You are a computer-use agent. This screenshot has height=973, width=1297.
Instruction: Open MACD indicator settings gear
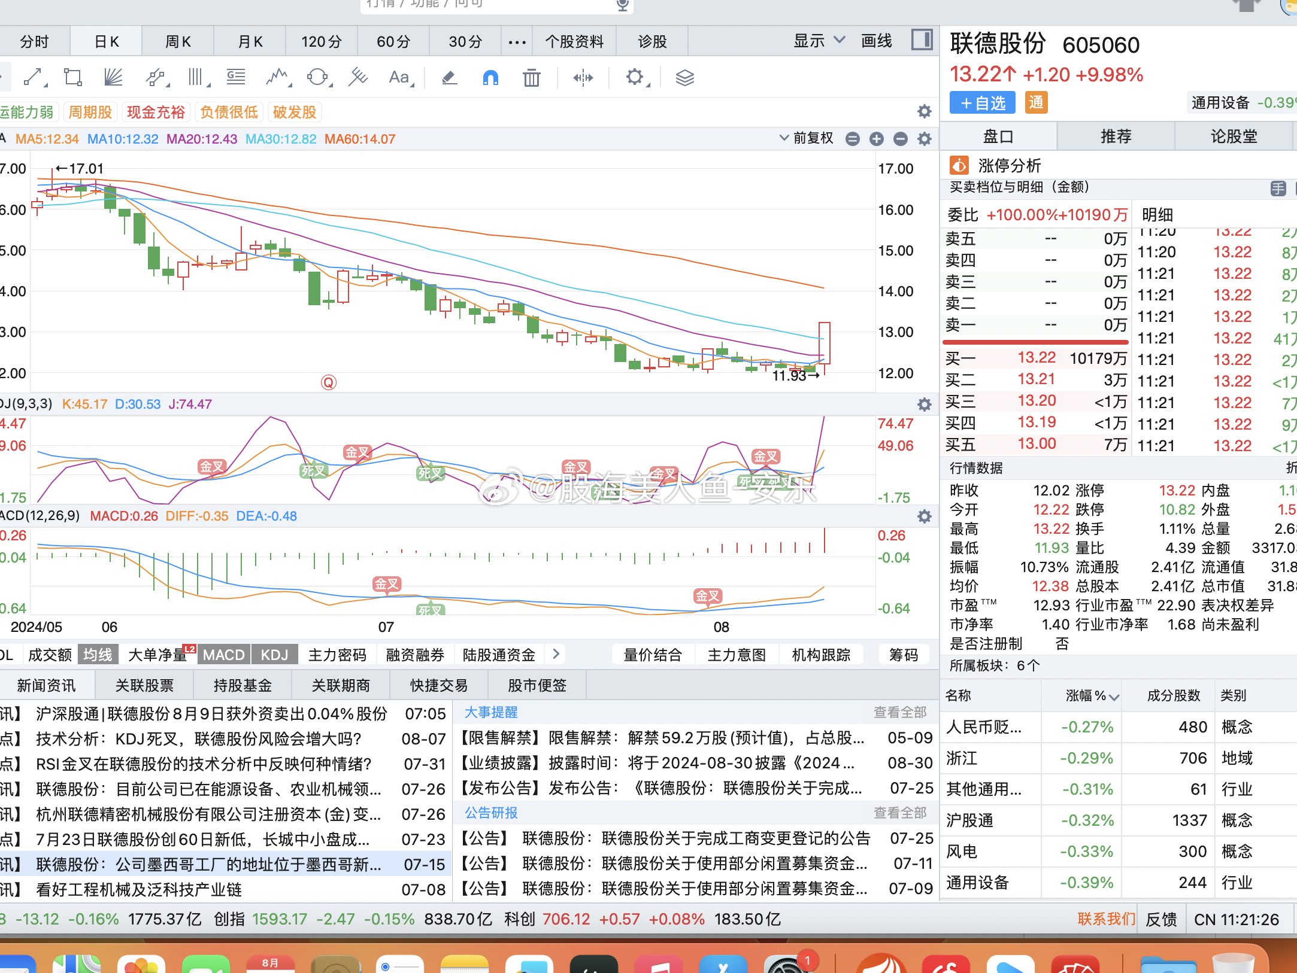point(925,516)
